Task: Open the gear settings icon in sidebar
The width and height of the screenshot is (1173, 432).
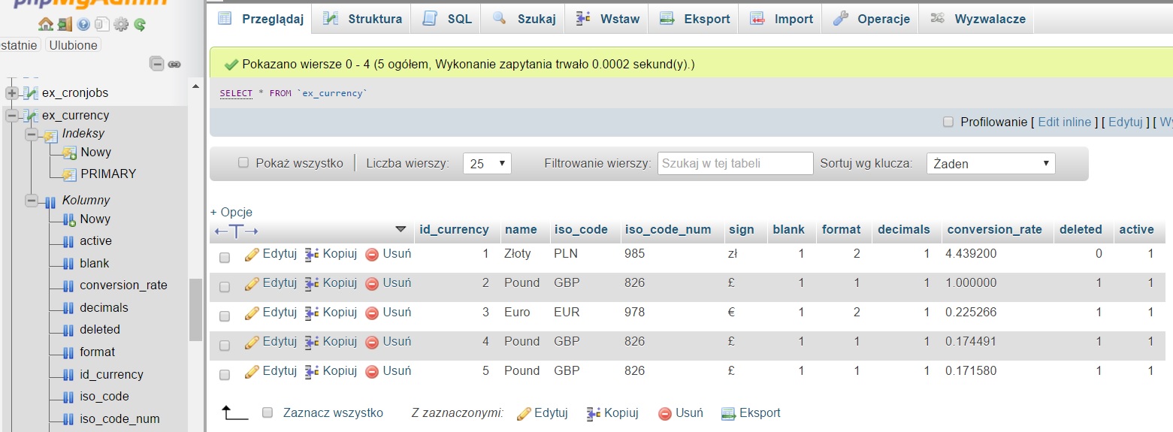Action: 121,24
